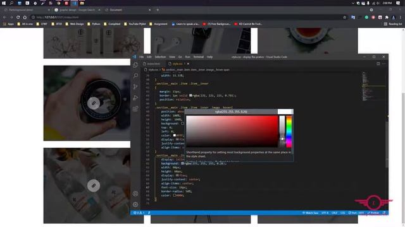Click the Watch Sass status bar button
The height and width of the screenshot is (227, 405).
[310, 213]
